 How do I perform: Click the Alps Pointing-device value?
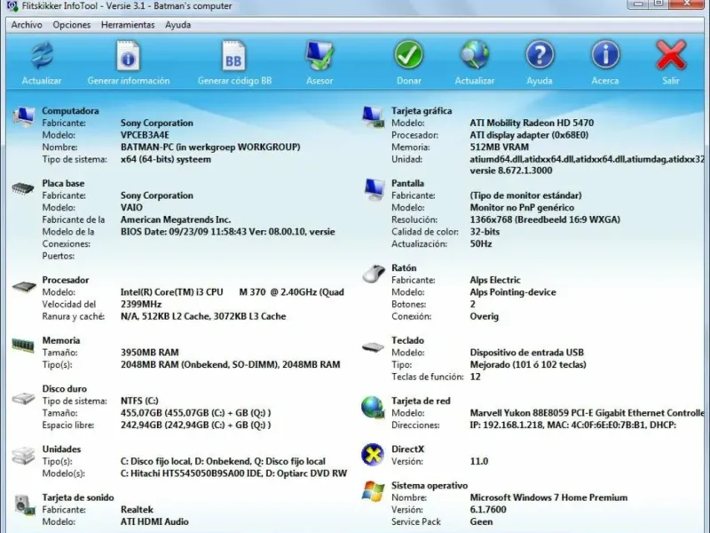pos(513,292)
